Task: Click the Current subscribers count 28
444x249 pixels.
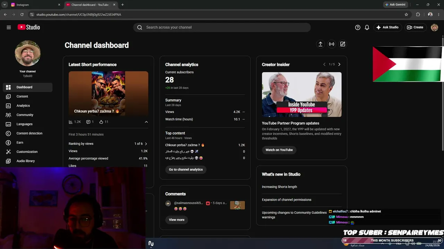Action: (170, 80)
